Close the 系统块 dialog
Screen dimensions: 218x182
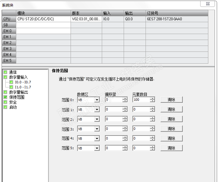(x=208, y=4)
